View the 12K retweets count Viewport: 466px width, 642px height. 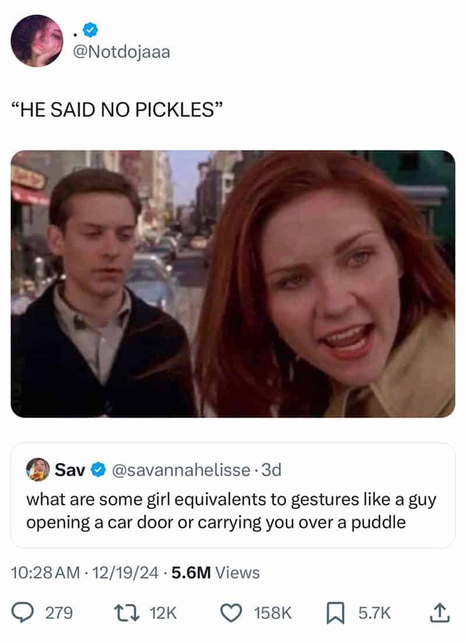click(163, 613)
